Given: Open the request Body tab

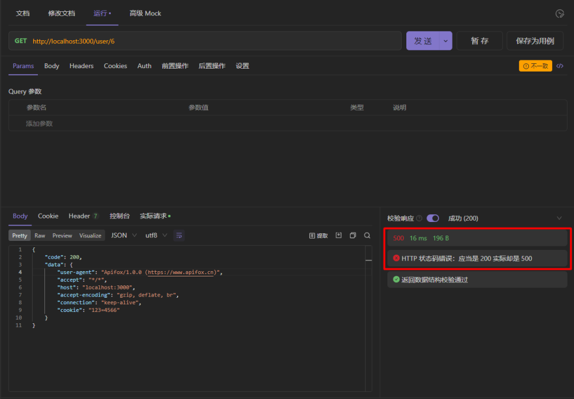Looking at the screenshot, I should point(52,66).
